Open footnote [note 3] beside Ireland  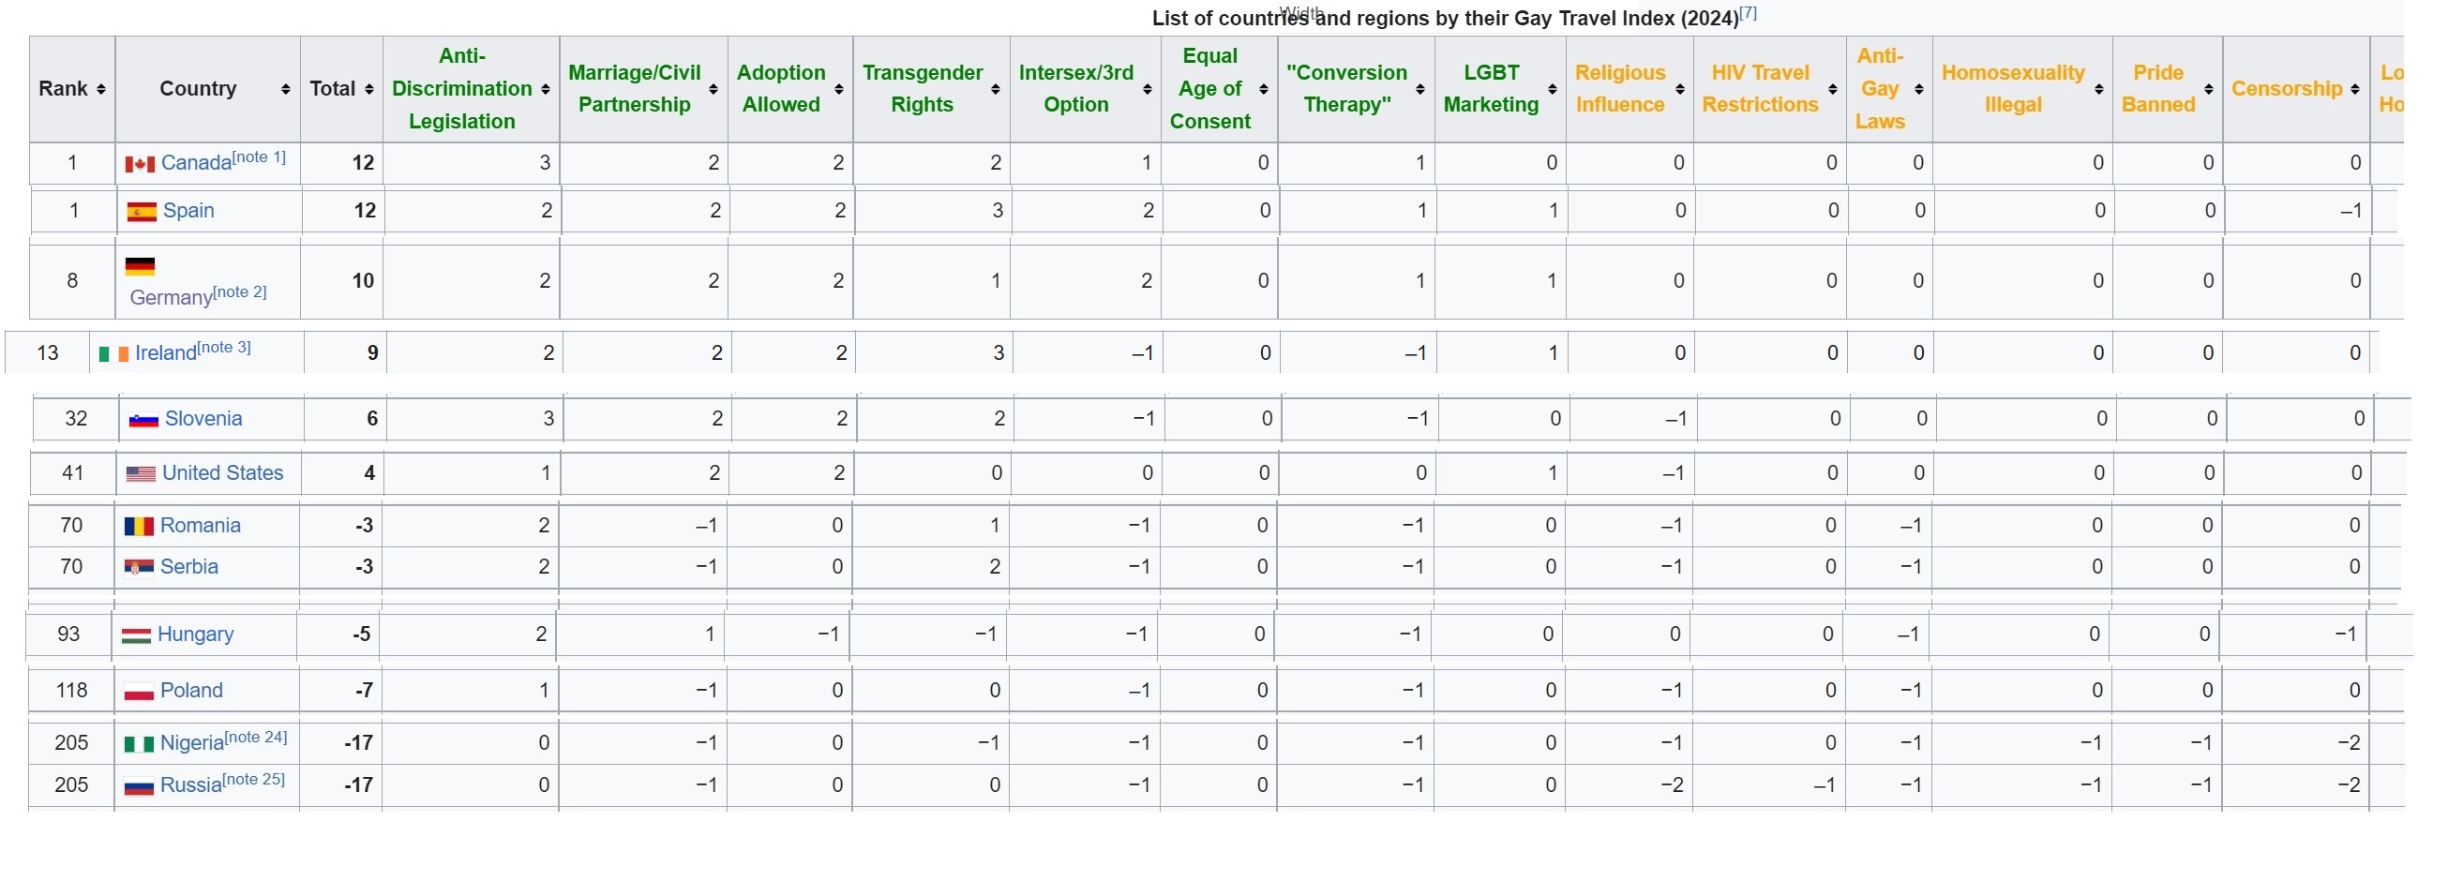224,348
